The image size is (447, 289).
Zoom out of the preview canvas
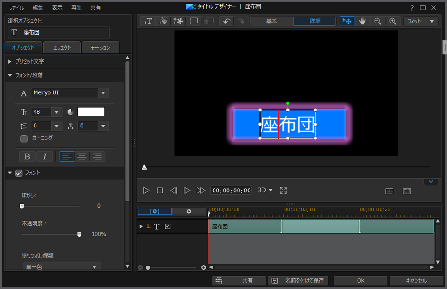pyautogui.click(x=377, y=21)
